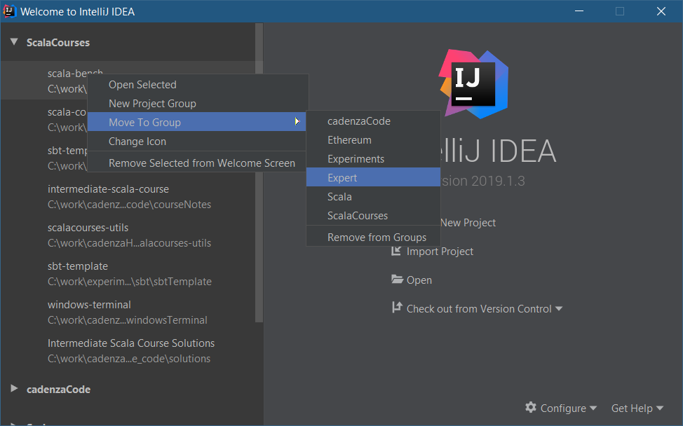Click the IntelliJ IDEA logo image
This screenshot has width=683, height=426.
point(473,84)
